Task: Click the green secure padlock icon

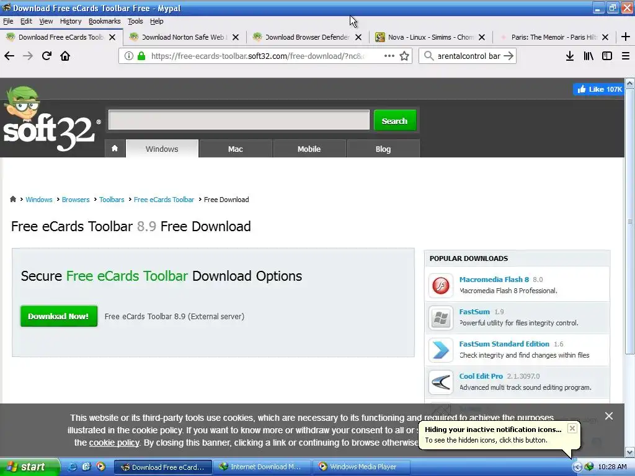Action: (141, 56)
